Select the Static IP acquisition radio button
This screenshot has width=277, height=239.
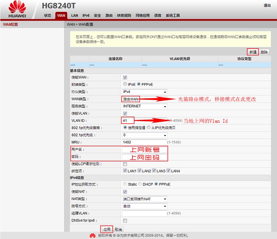coord(125,184)
